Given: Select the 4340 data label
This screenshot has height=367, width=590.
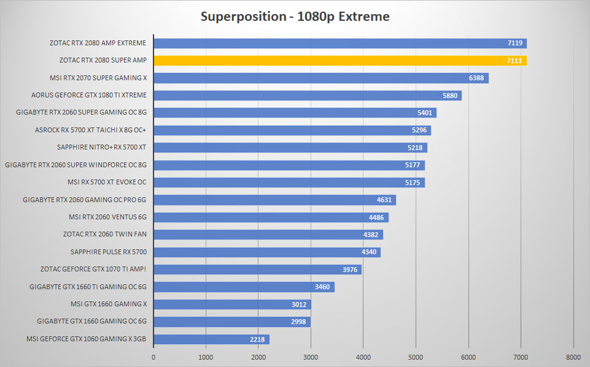Looking at the screenshot, I should point(369,252).
